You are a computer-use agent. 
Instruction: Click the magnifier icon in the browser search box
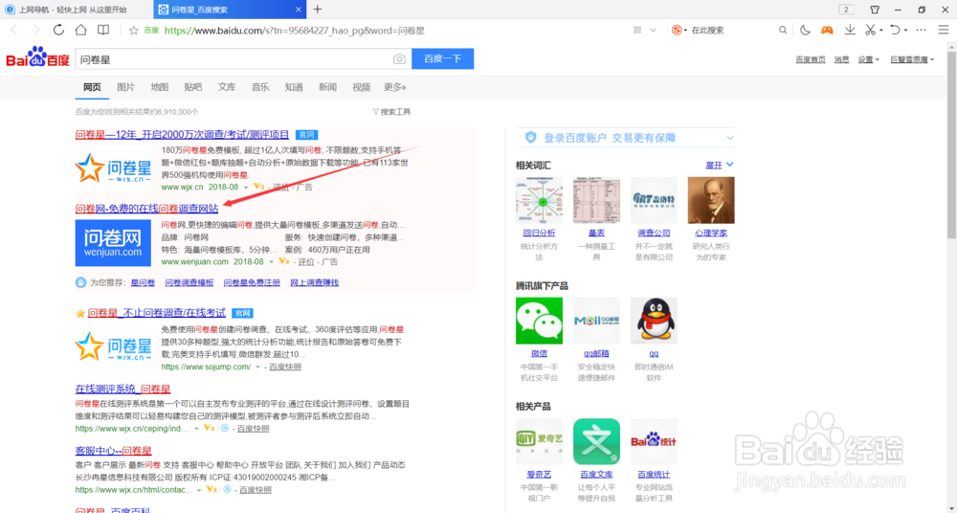pyautogui.click(x=783, y=30)
